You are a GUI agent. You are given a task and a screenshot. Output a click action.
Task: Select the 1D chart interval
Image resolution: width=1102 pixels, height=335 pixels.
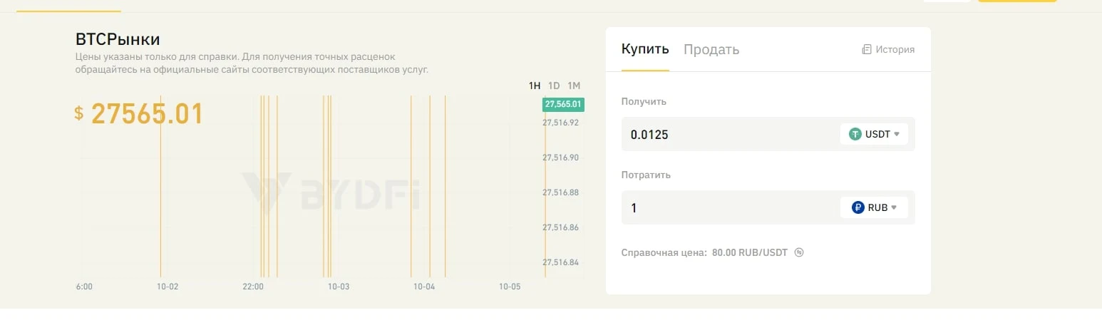click(x=554, y=86)
